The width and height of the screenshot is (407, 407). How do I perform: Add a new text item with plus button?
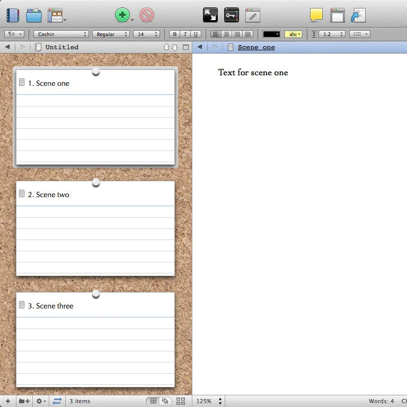pos(8,401)
